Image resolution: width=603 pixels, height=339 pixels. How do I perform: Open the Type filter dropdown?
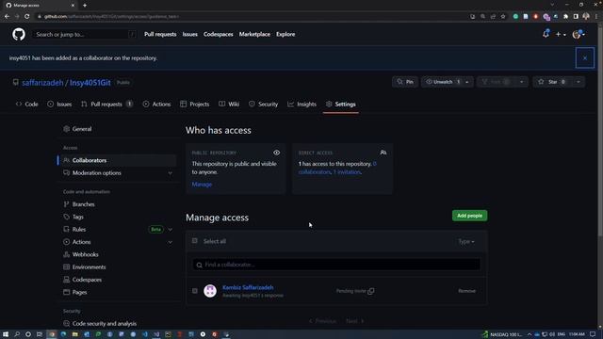466,241
